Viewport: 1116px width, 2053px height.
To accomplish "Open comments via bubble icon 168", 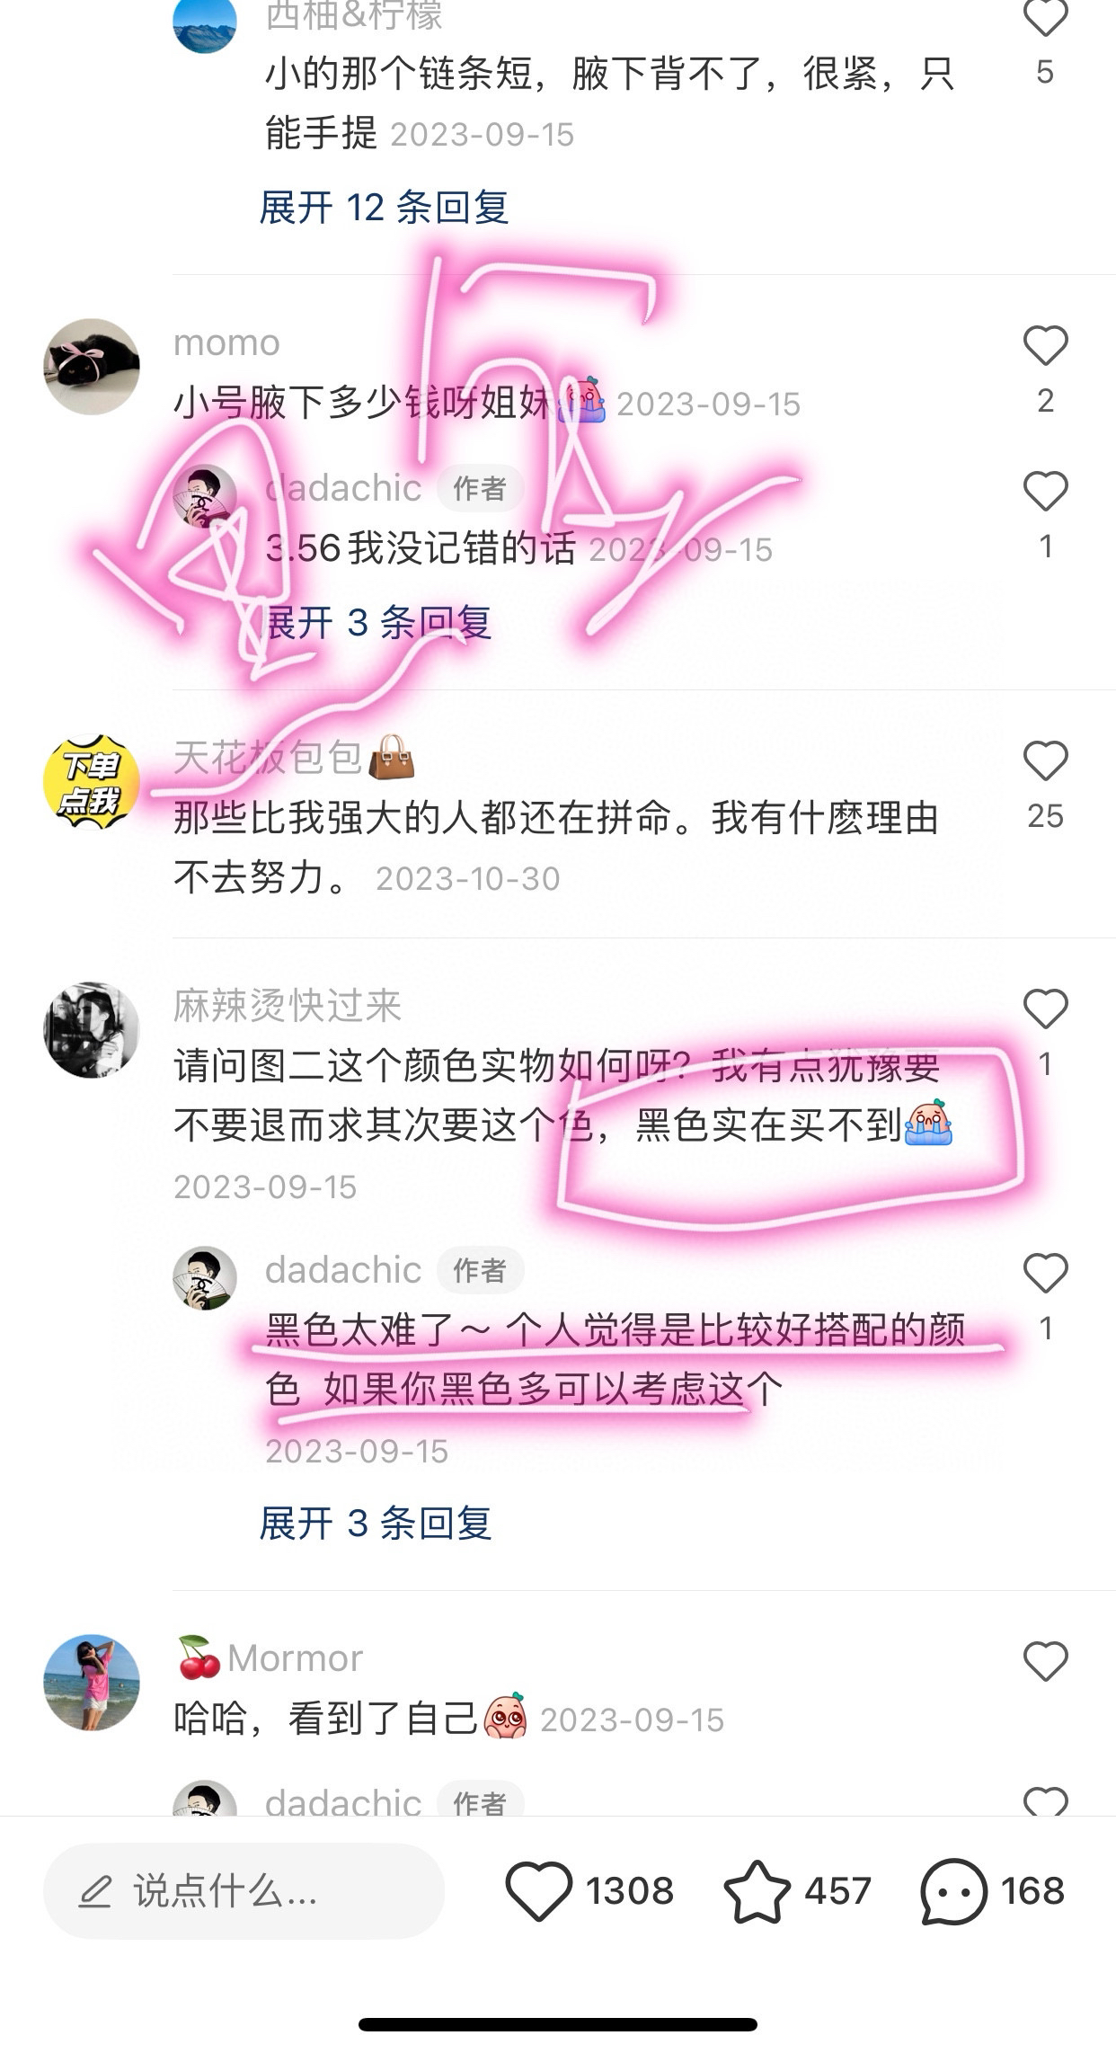I will pos(953,1891).
